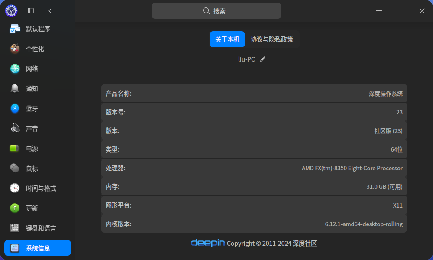Viewport: 433px width, 260px height.
Task: Open the Network (网络) globe icon
Action: click(15, 68)
